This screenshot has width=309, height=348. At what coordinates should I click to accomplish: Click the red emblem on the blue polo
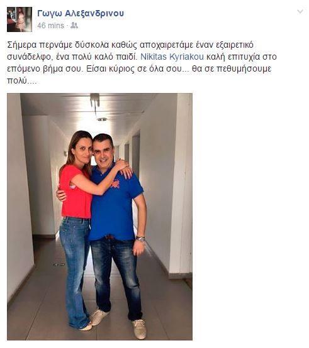tap(116, 183)
